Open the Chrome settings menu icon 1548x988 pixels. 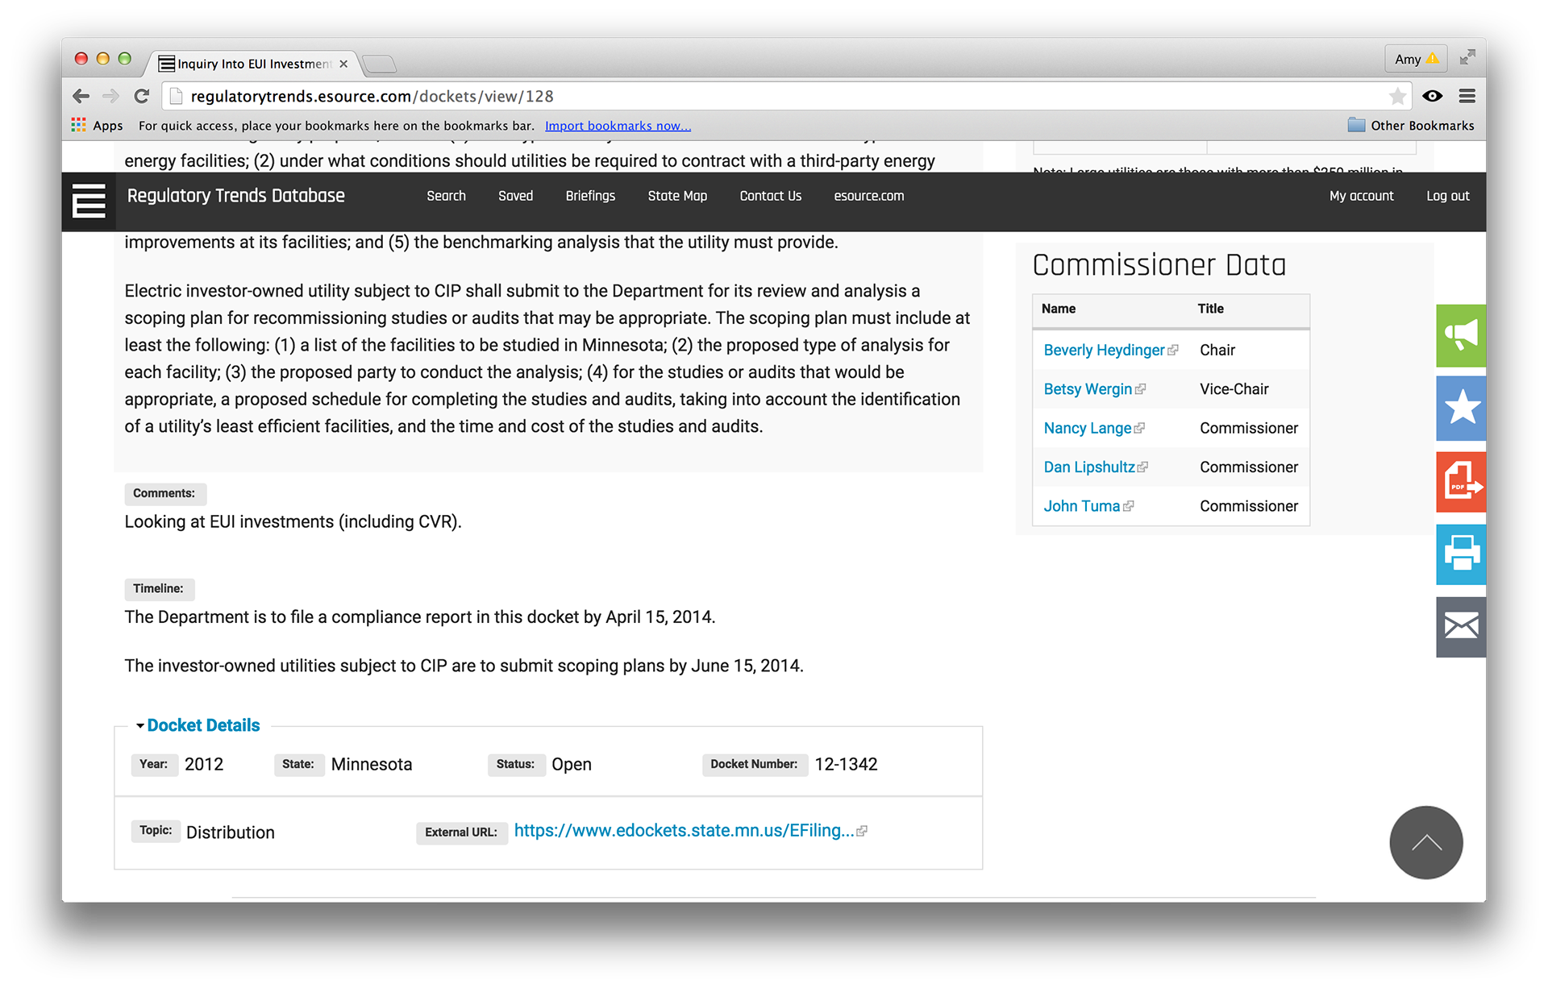coord(1467,97)
